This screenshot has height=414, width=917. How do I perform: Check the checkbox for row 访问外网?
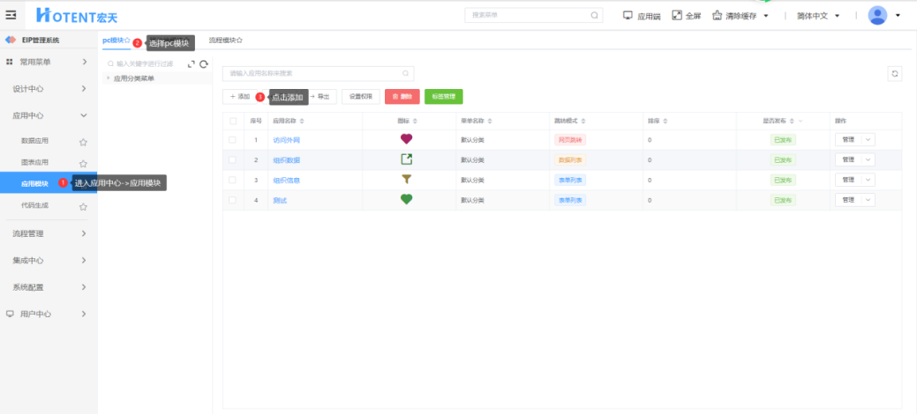click(x=233, y=140)
